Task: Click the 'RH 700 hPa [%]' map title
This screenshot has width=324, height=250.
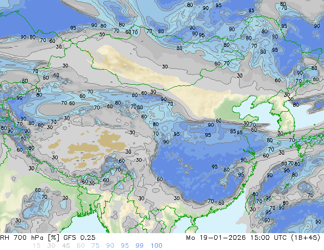Action: click(30, 238)
